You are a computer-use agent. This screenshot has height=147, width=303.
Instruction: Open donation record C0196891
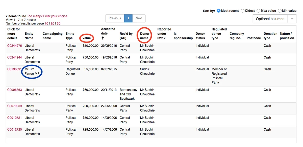(x=14, y=69)
